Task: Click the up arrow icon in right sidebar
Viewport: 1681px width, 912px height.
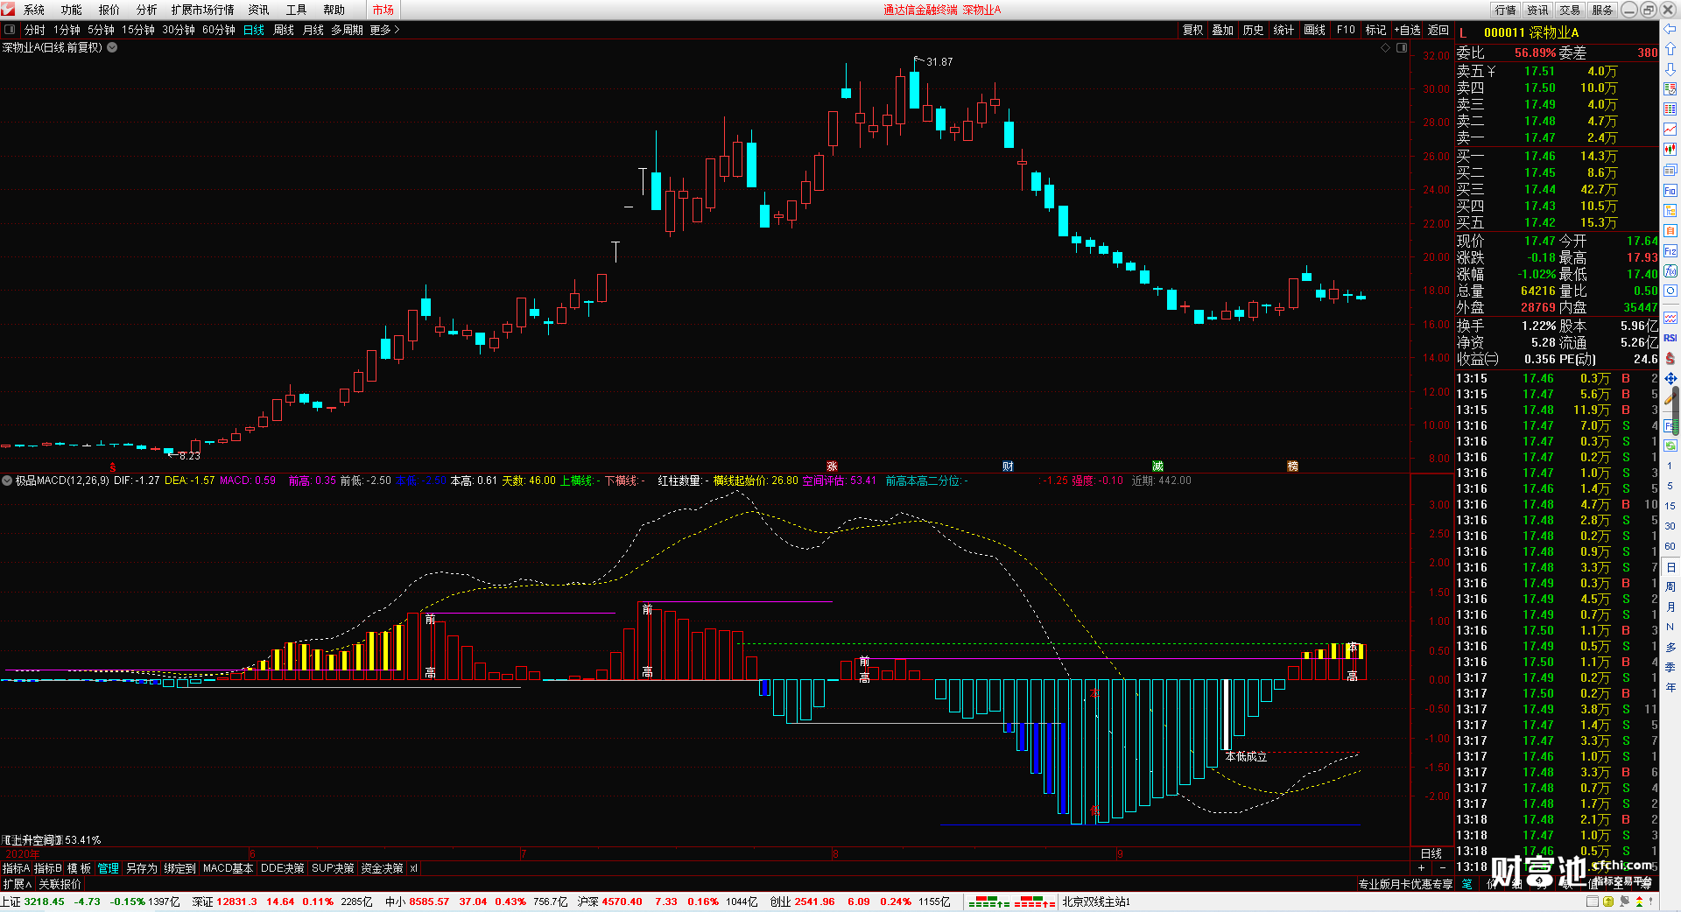Action: [1670, 49]
